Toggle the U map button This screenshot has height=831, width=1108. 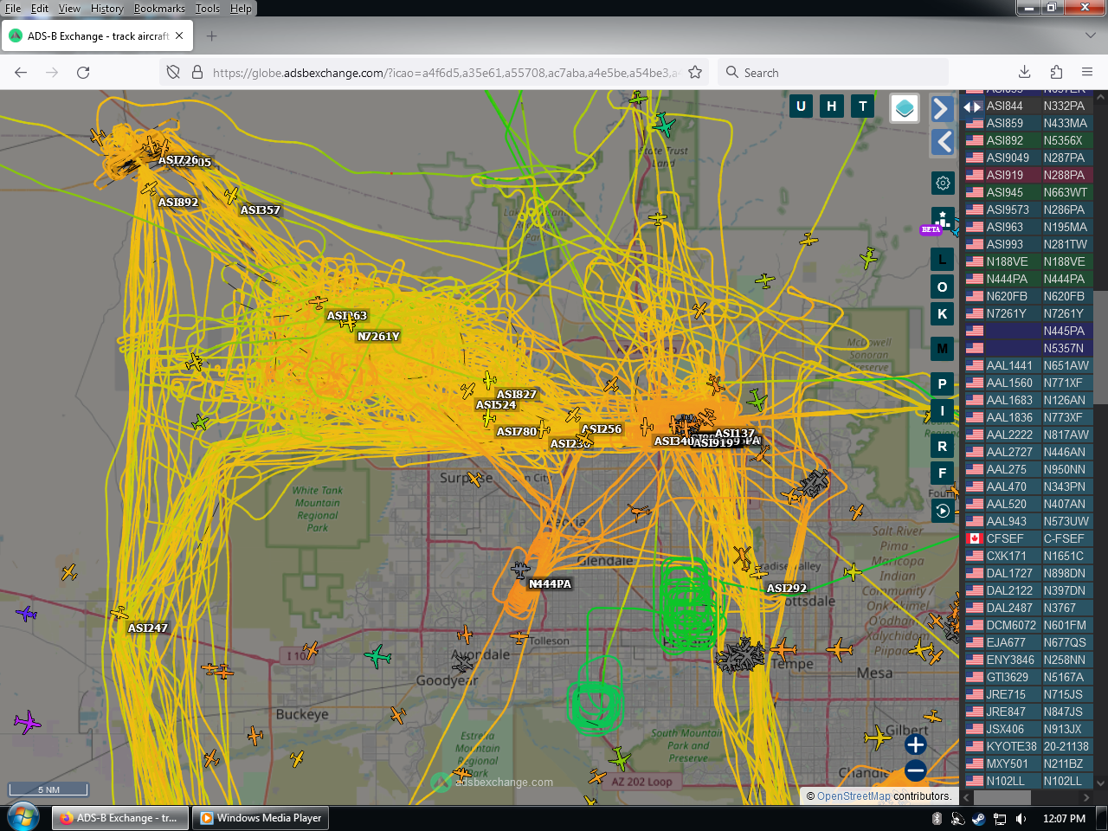pyautogui.click(x=801, y=106)
